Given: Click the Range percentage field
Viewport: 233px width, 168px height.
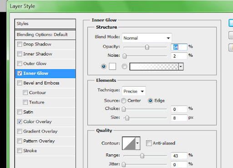Looking at the screenshot, I should [179, 156].
